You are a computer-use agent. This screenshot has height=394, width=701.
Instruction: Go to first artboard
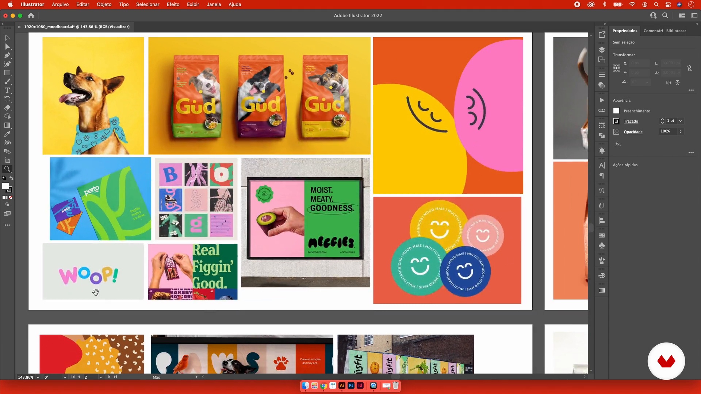coord(73,377)
